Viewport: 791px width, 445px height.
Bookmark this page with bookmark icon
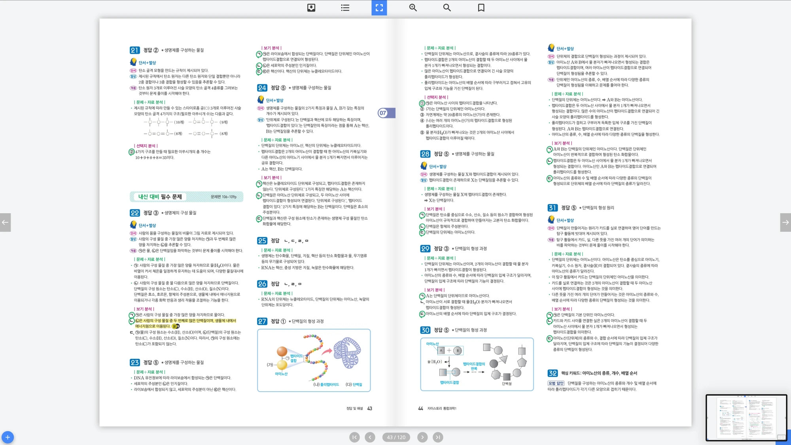(x=481, y=8)
